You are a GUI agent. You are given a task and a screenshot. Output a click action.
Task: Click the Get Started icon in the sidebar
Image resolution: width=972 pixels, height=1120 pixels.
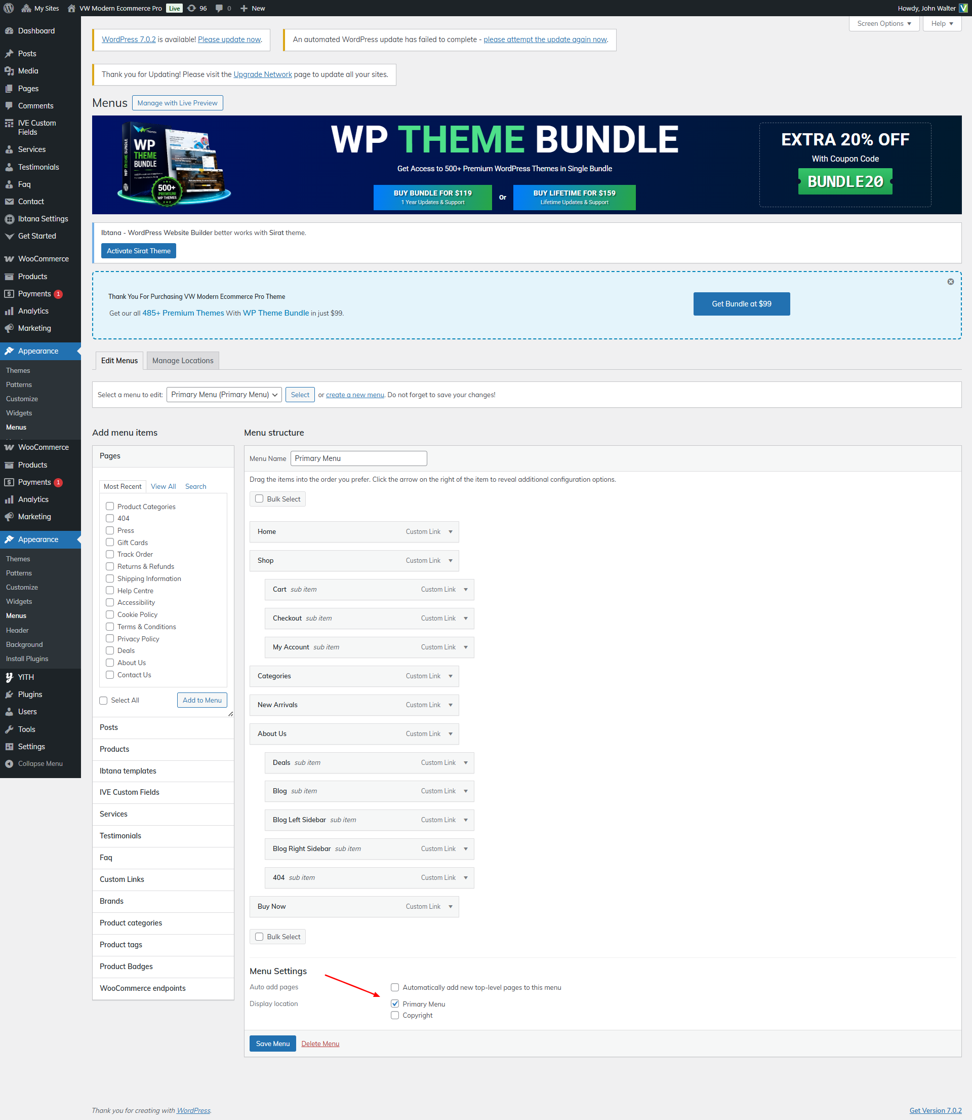point(9,236)
